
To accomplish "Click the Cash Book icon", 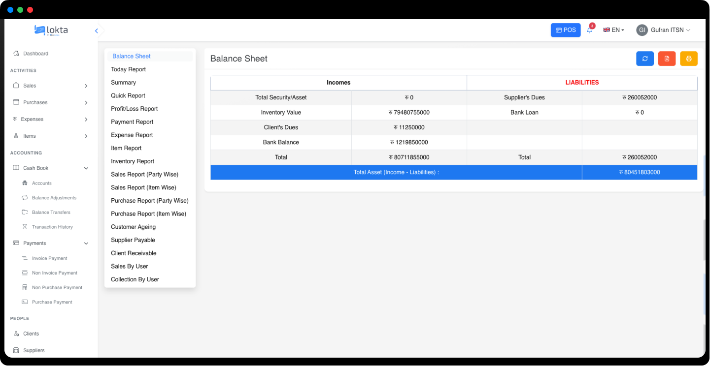I will pyautogui.click(x=16, y=168).
